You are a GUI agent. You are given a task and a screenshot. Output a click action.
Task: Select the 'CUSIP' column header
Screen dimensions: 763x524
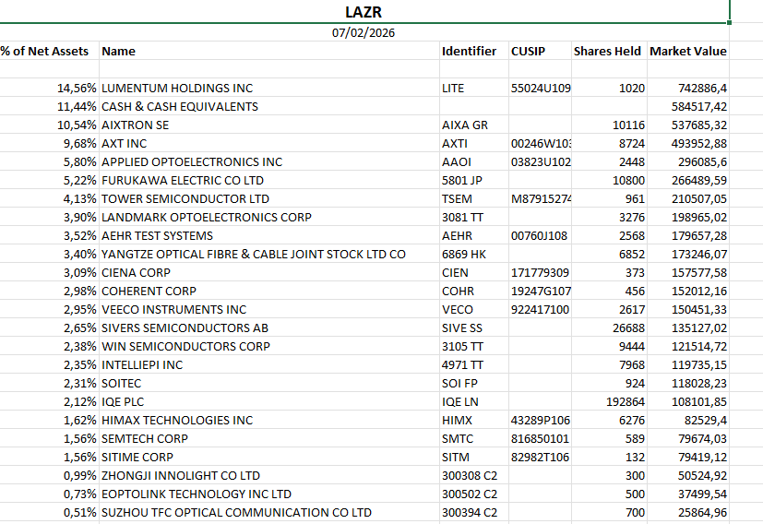coord(540,51)
